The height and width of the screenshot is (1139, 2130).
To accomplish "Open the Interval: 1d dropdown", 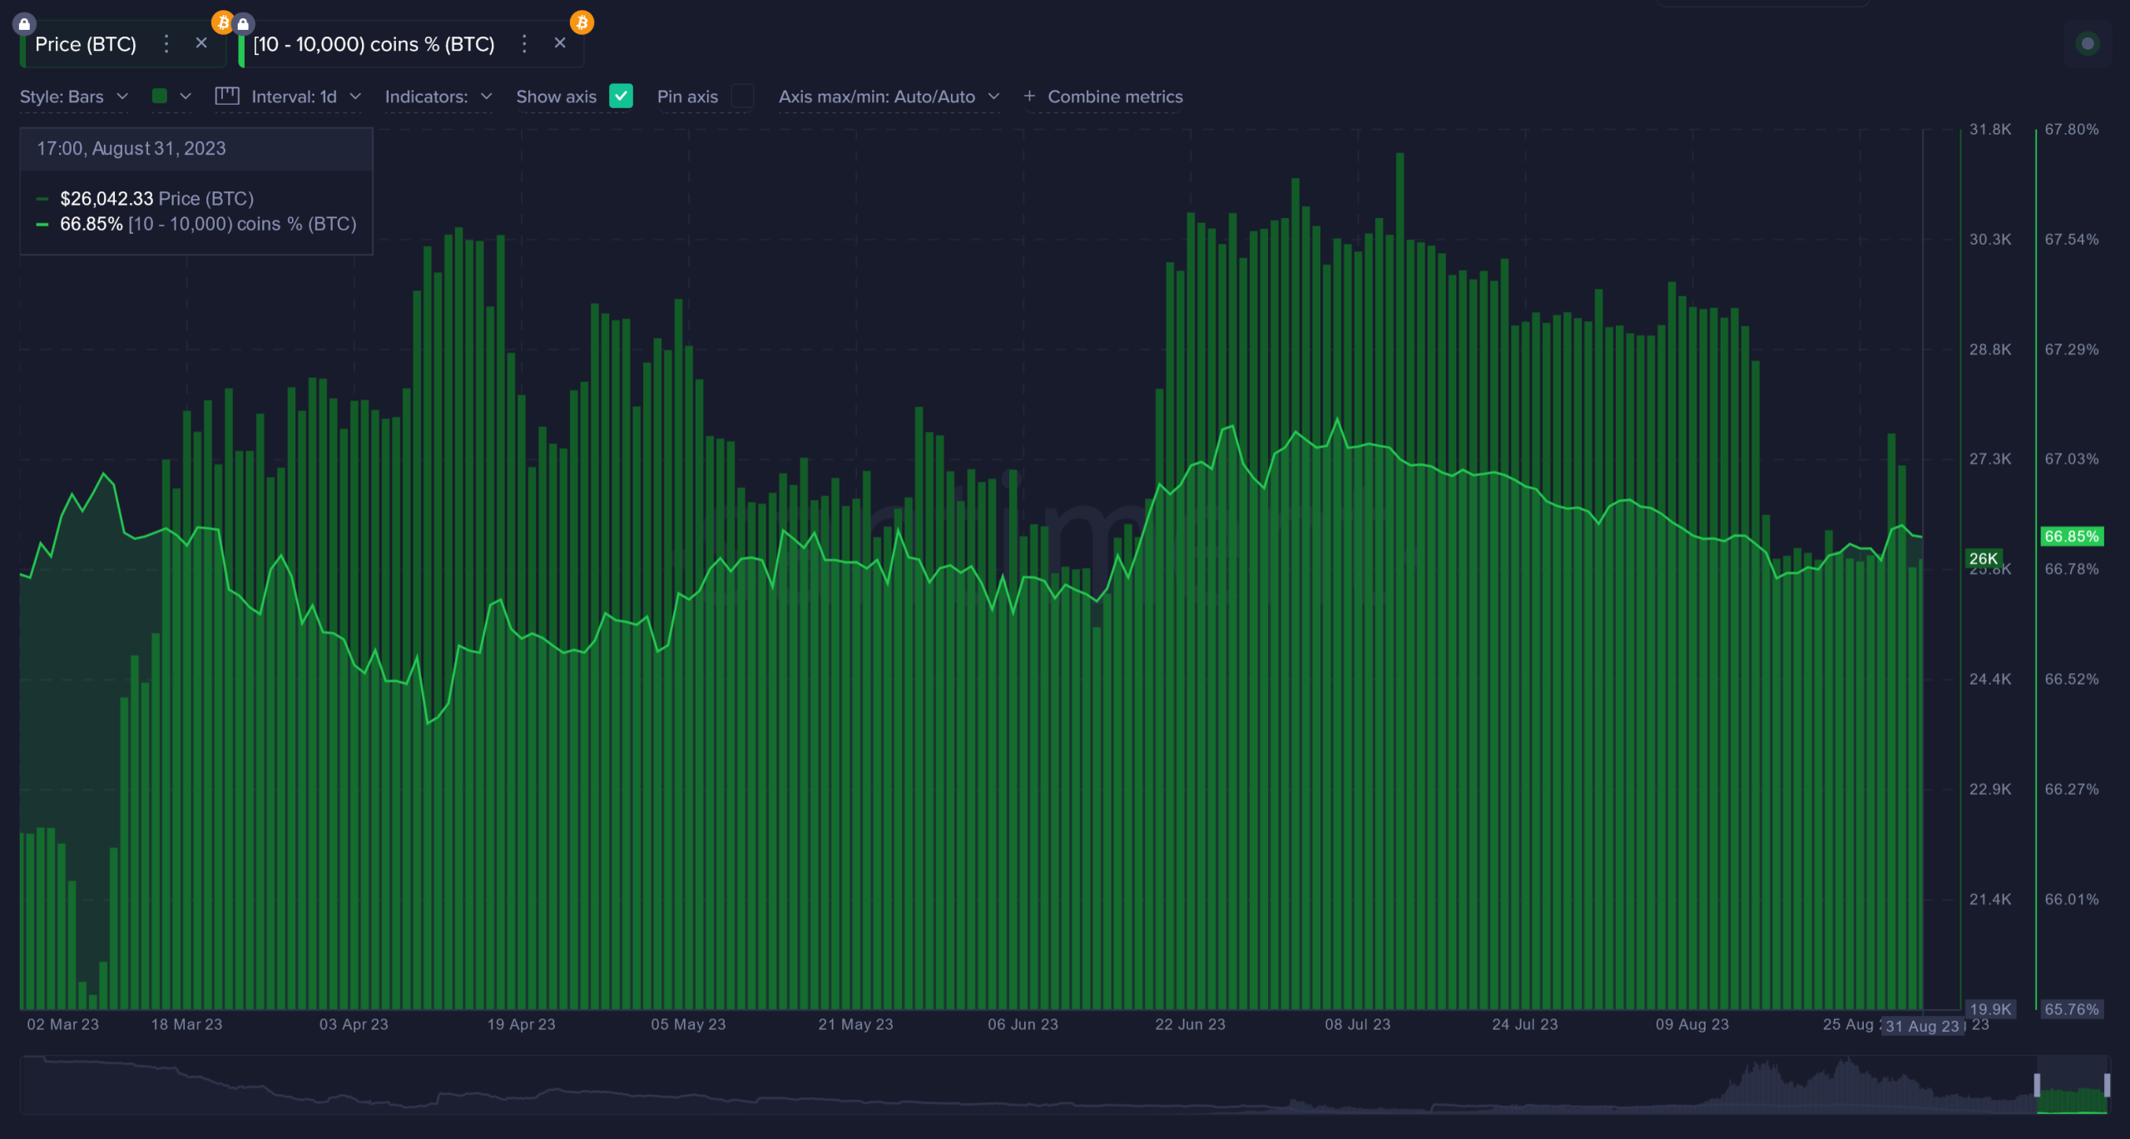I will coord(306,97).
